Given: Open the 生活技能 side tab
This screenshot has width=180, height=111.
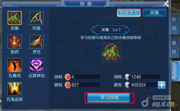Looking at the screenshot, I should (174, 71).
